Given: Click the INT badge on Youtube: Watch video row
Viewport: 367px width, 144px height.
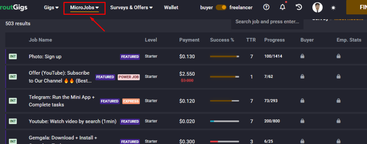Looking at the screenshot, I should tap(13, 121).
